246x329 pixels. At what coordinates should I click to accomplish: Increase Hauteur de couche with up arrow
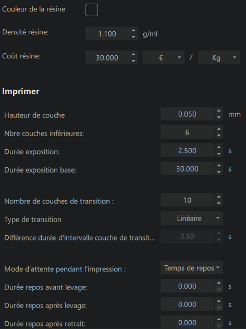(219, 111)
